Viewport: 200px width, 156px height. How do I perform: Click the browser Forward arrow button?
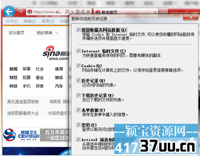21,12
